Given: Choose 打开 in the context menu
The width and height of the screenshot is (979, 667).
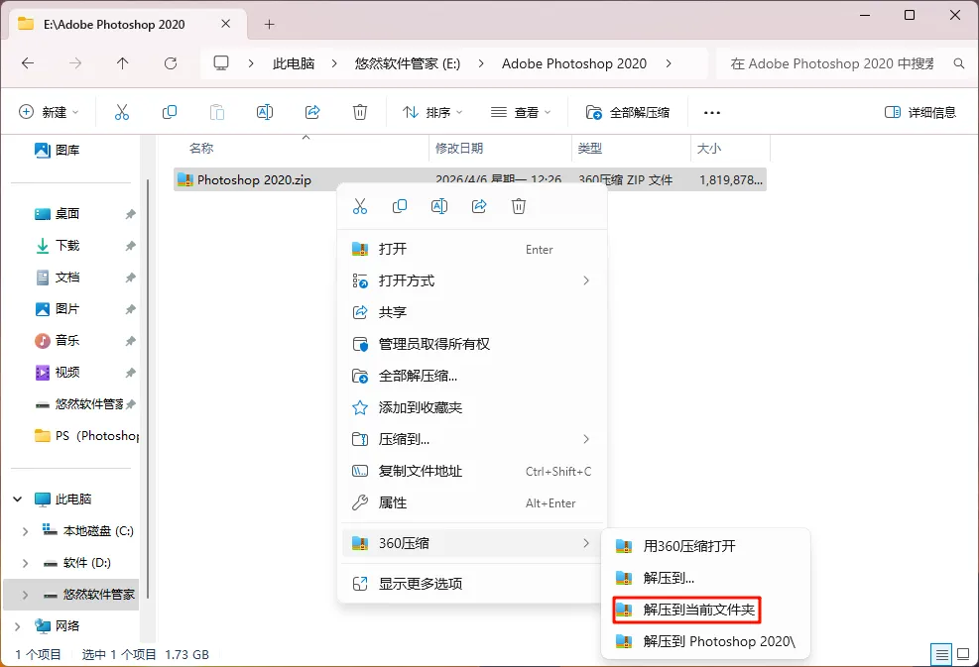Looking at the screenshot, I should point(473,249).
